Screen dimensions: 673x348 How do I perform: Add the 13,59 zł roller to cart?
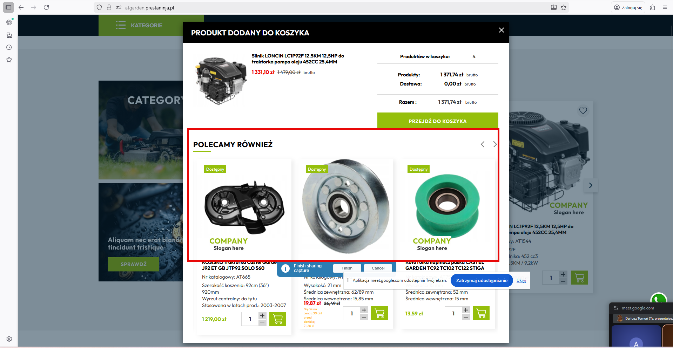coord(481,313)
